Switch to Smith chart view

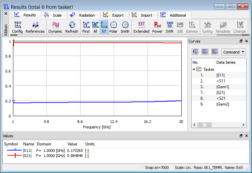coord(125,27)
